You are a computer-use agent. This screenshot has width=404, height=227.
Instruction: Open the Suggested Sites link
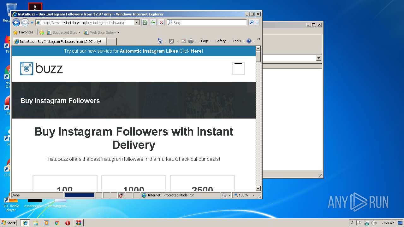[x=63, y=32]
